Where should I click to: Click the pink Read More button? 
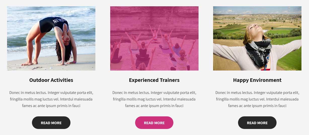(x=154, y=123)
